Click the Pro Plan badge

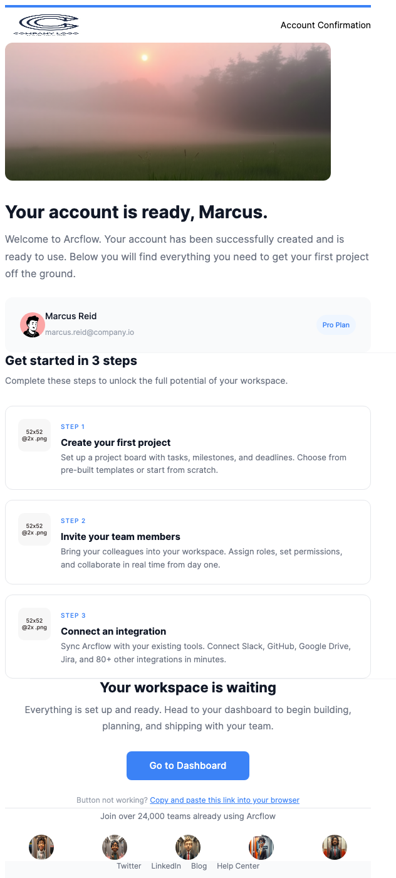[x=336, y=325]
